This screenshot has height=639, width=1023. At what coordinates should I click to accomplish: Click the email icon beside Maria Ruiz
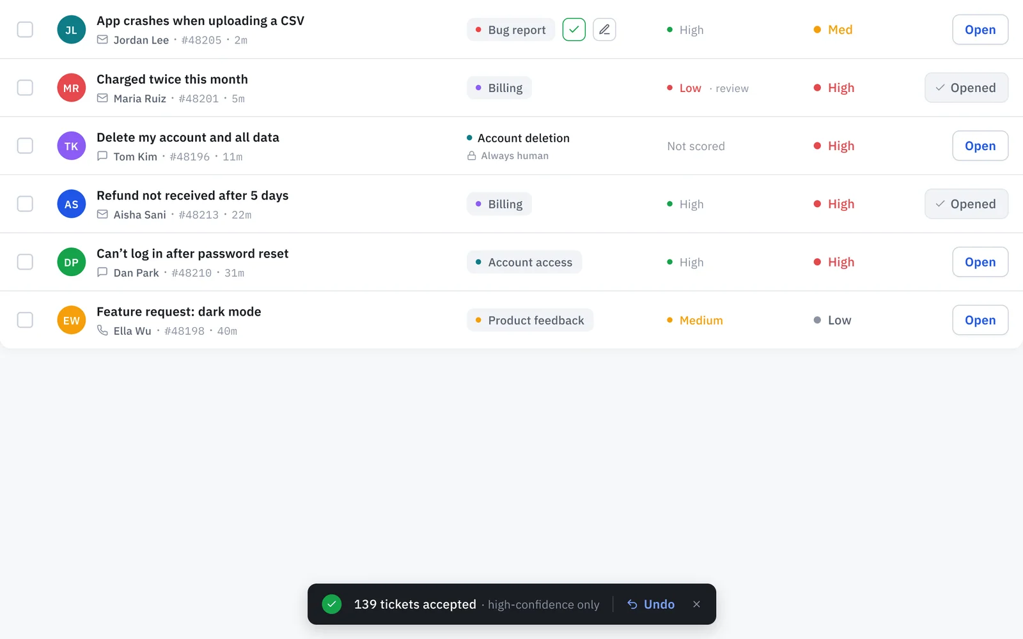(102, 98)
